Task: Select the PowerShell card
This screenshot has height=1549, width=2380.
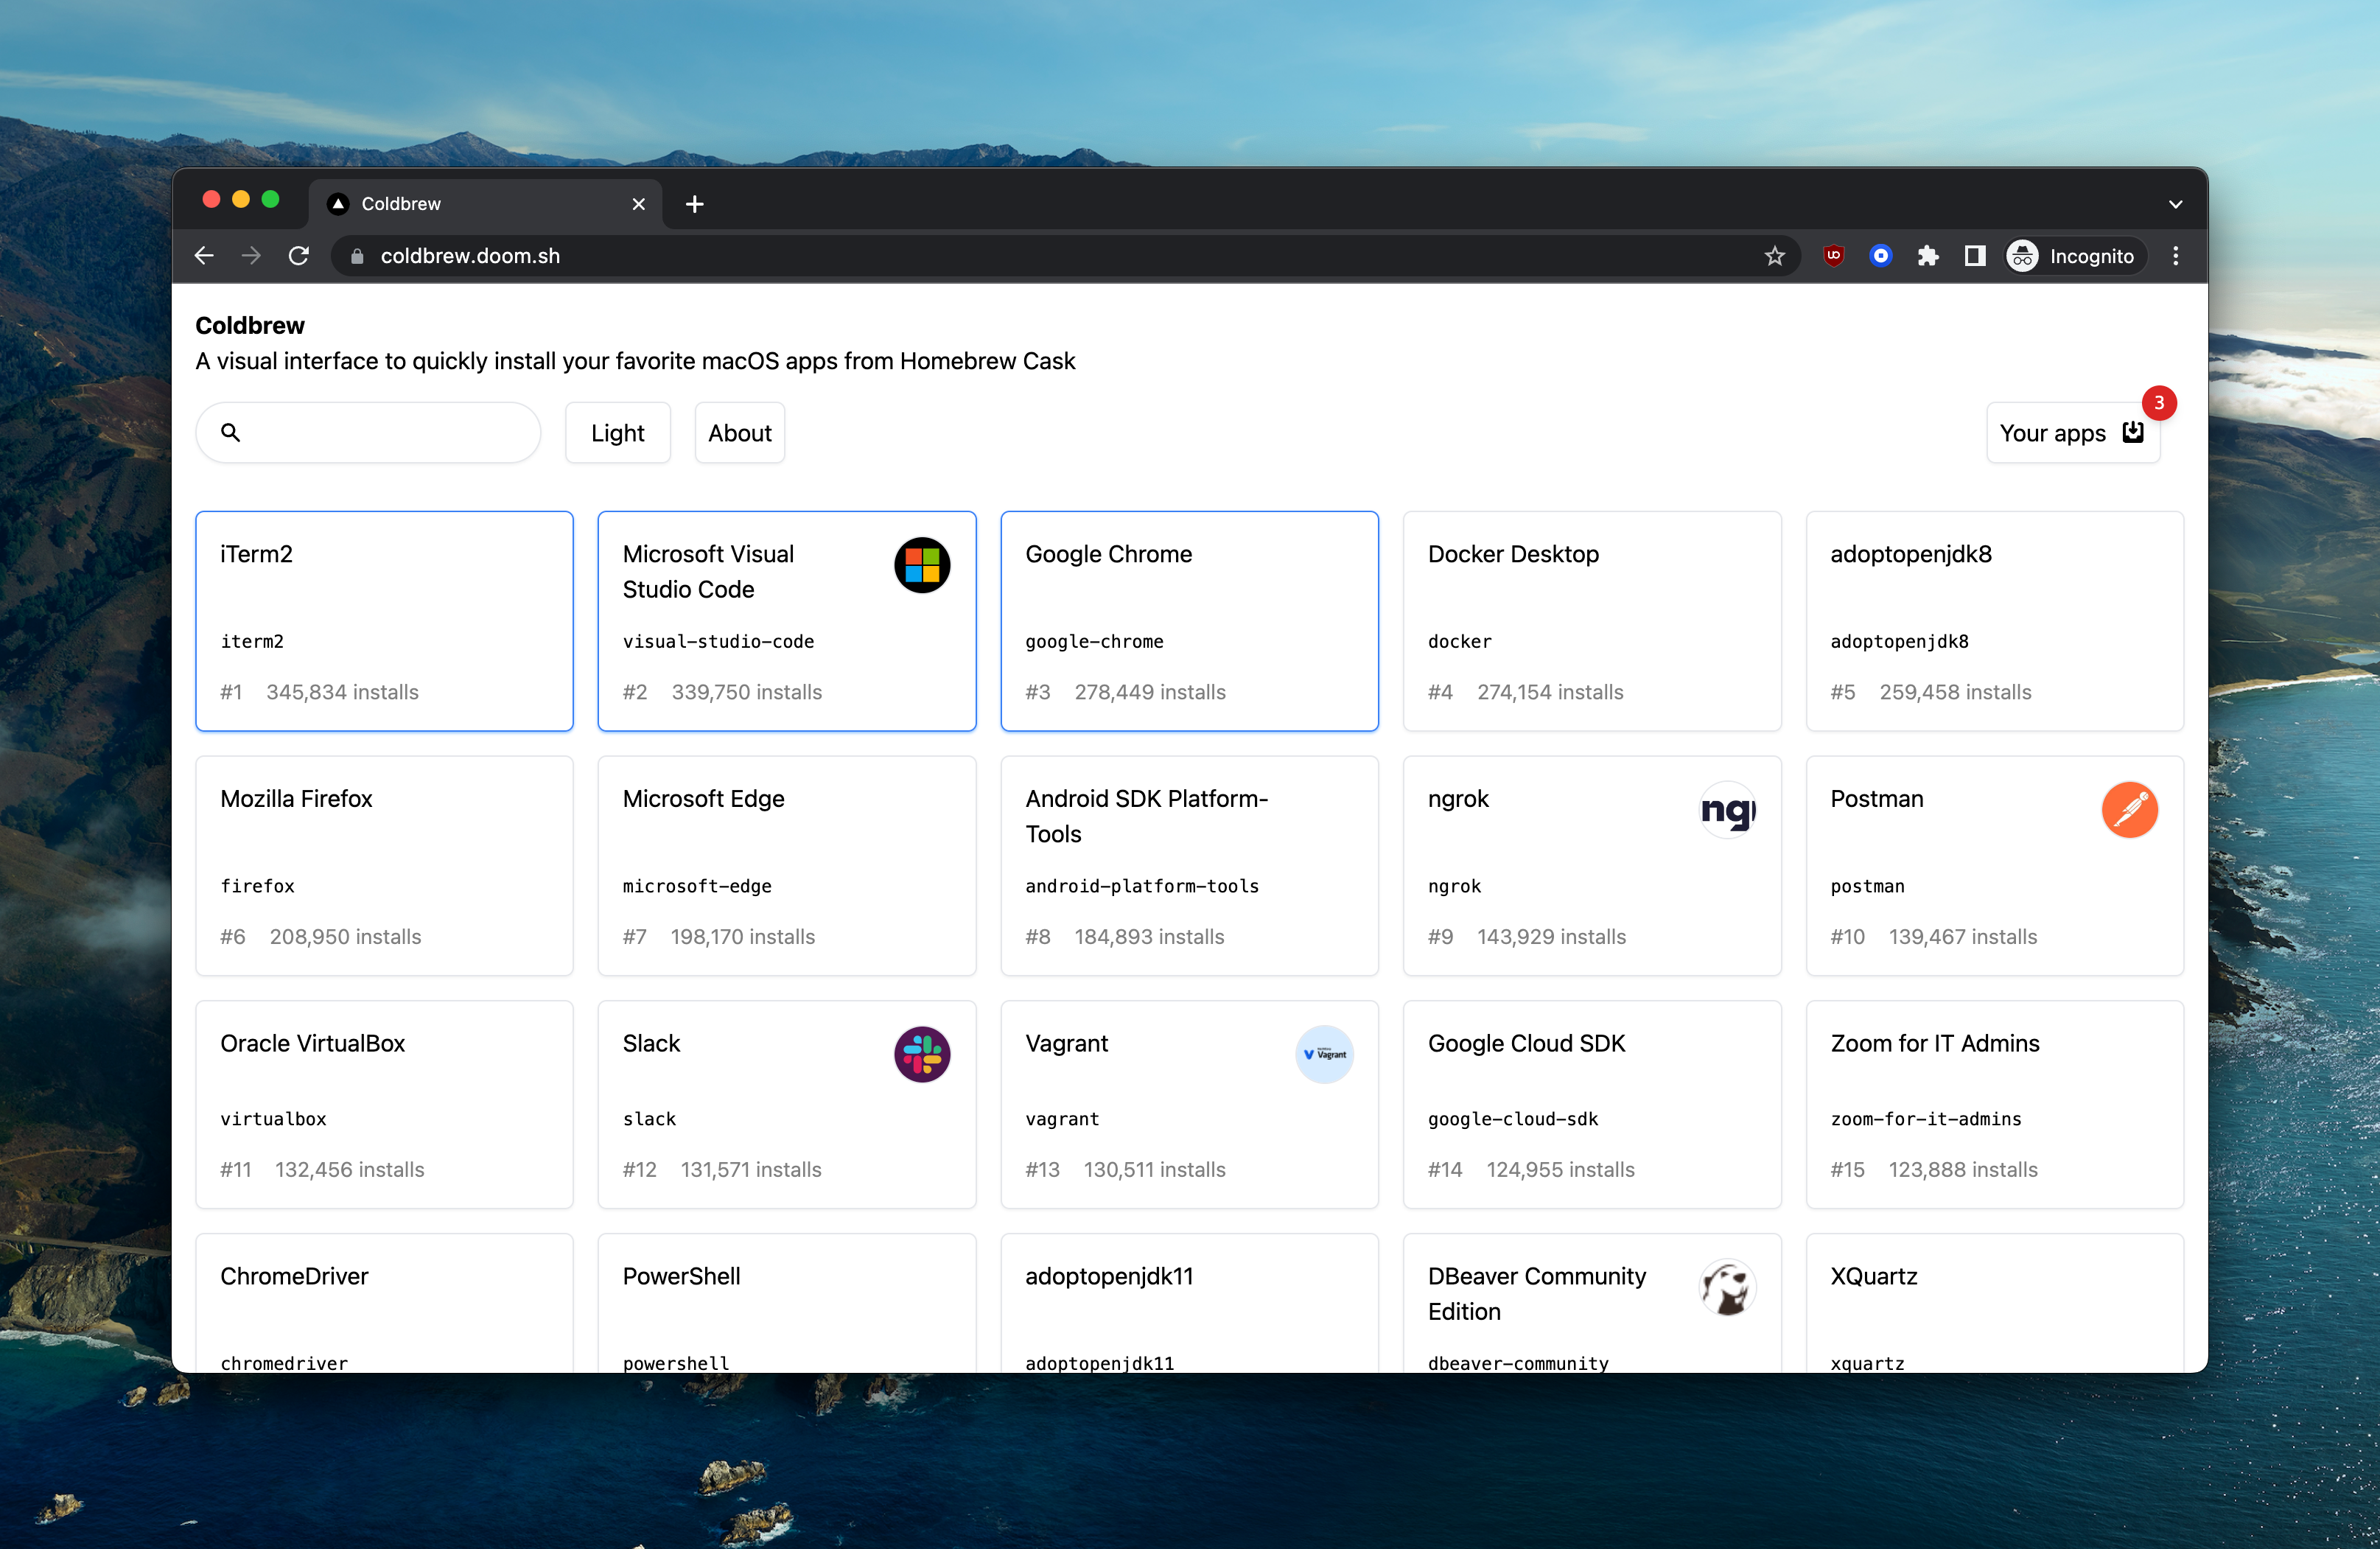Action: pos(786,1303)
